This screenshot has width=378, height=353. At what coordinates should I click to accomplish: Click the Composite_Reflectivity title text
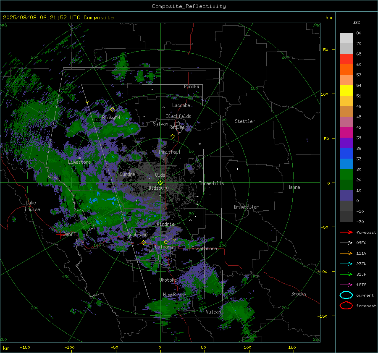coord(189,6)
